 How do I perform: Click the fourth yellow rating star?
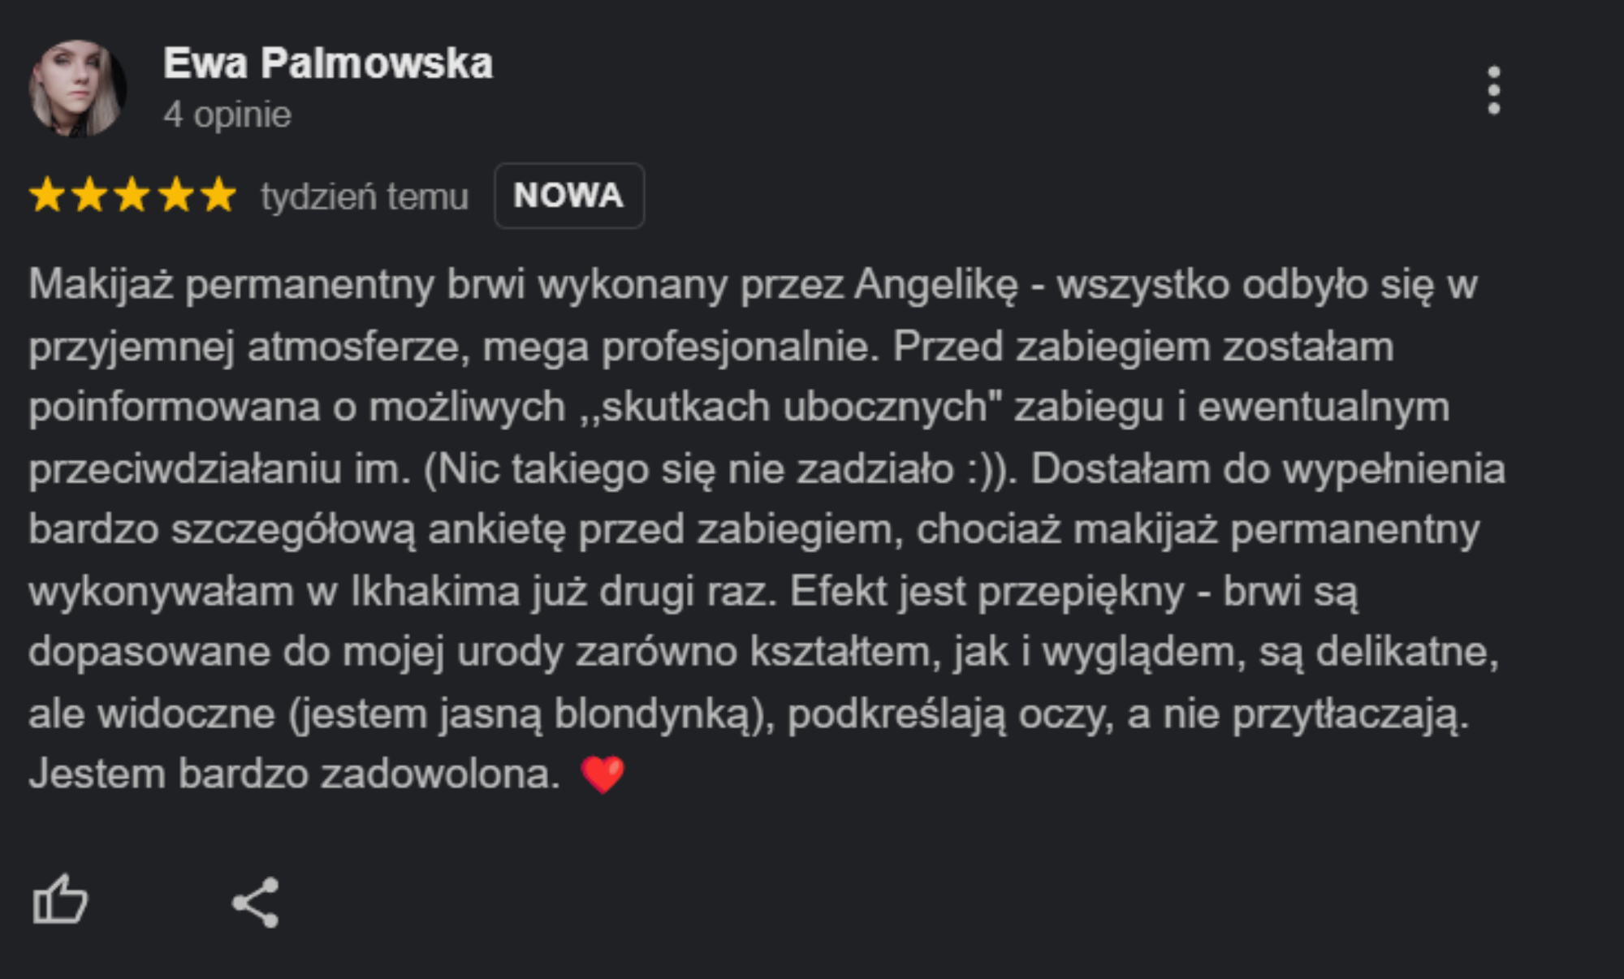pyautogui.click(x=176, y=196)
